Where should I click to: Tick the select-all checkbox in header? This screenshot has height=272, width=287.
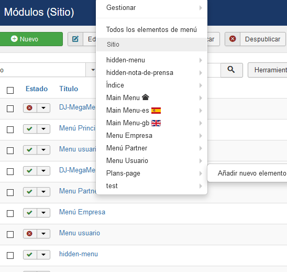point(10,90)
